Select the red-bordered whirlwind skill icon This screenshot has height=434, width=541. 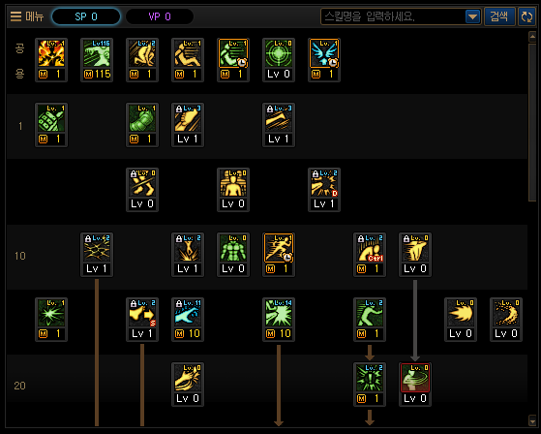click(415, 378)
